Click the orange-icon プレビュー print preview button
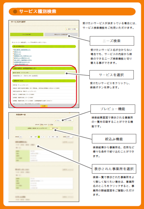 [58, 120]
